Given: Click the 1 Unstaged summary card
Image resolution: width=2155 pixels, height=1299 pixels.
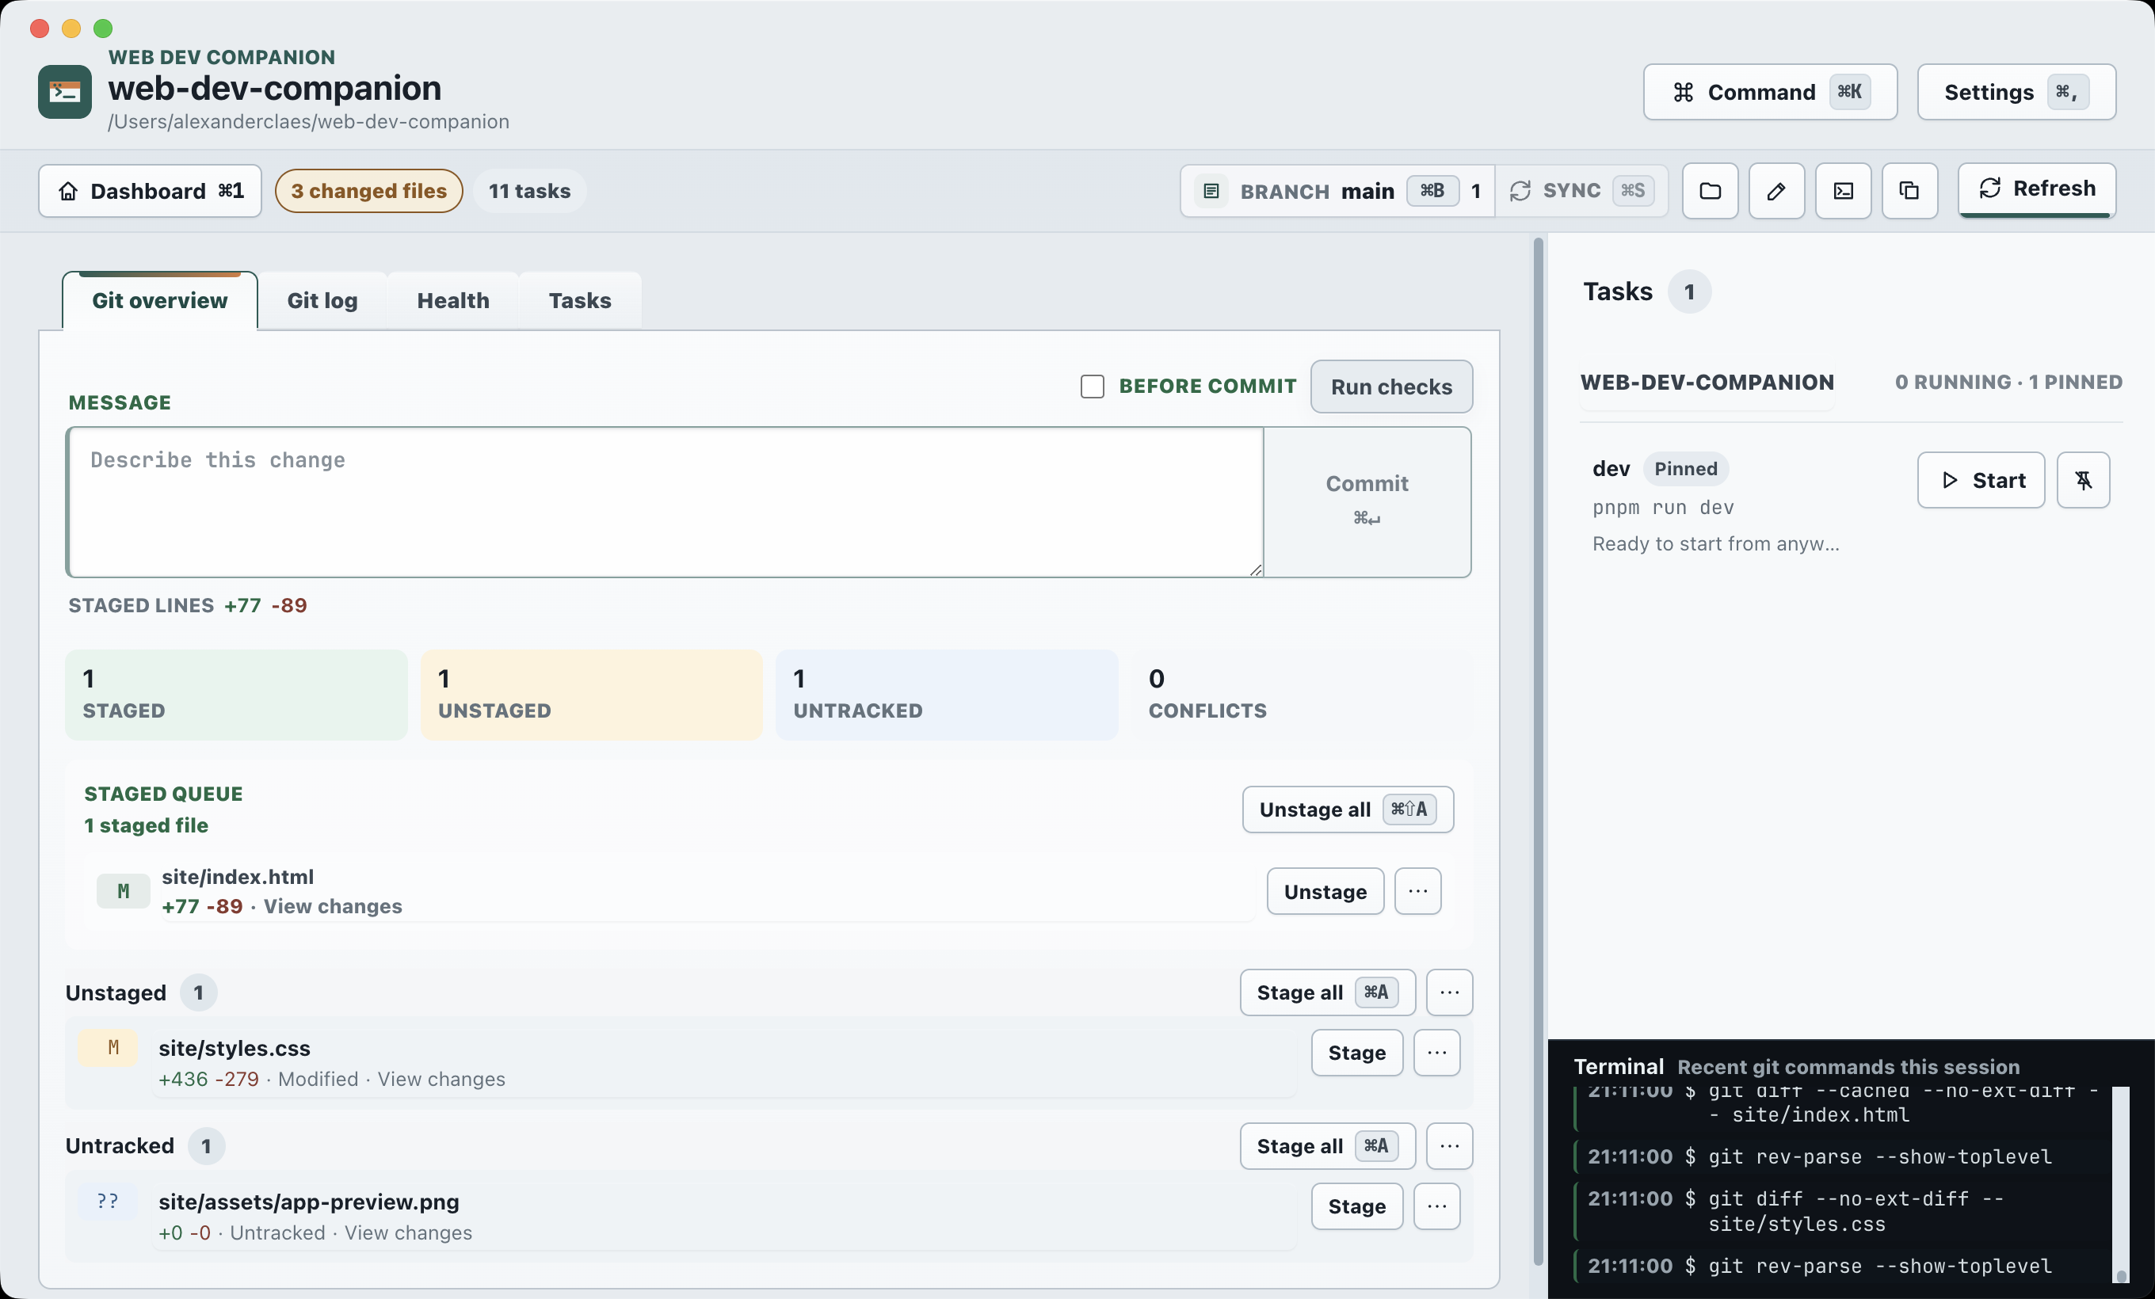Looking at the screenshot, I should (591, 695).
